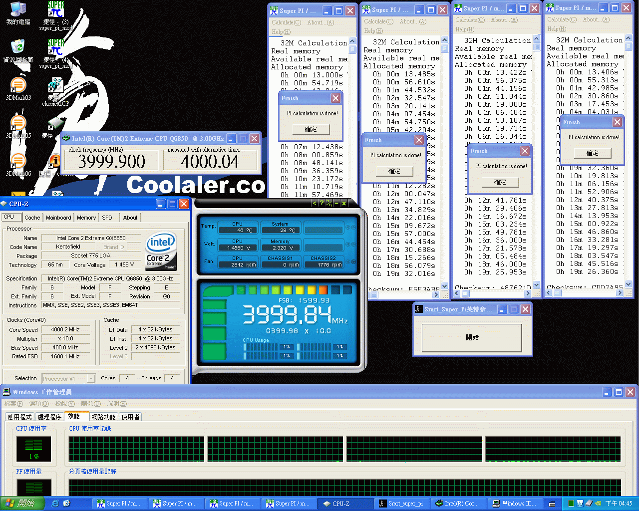Open the super_pi_mod shortcut (3) icon
The width and height of the screenshot is (639, 511).
[55, 16]
